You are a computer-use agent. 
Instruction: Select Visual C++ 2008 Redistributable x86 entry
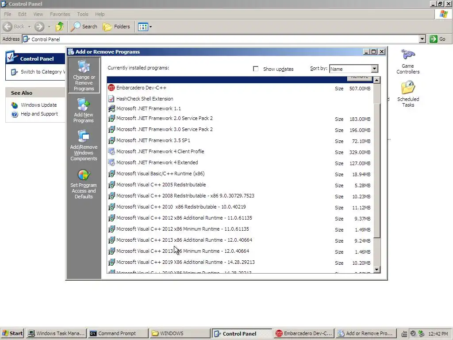coord(239,196)
